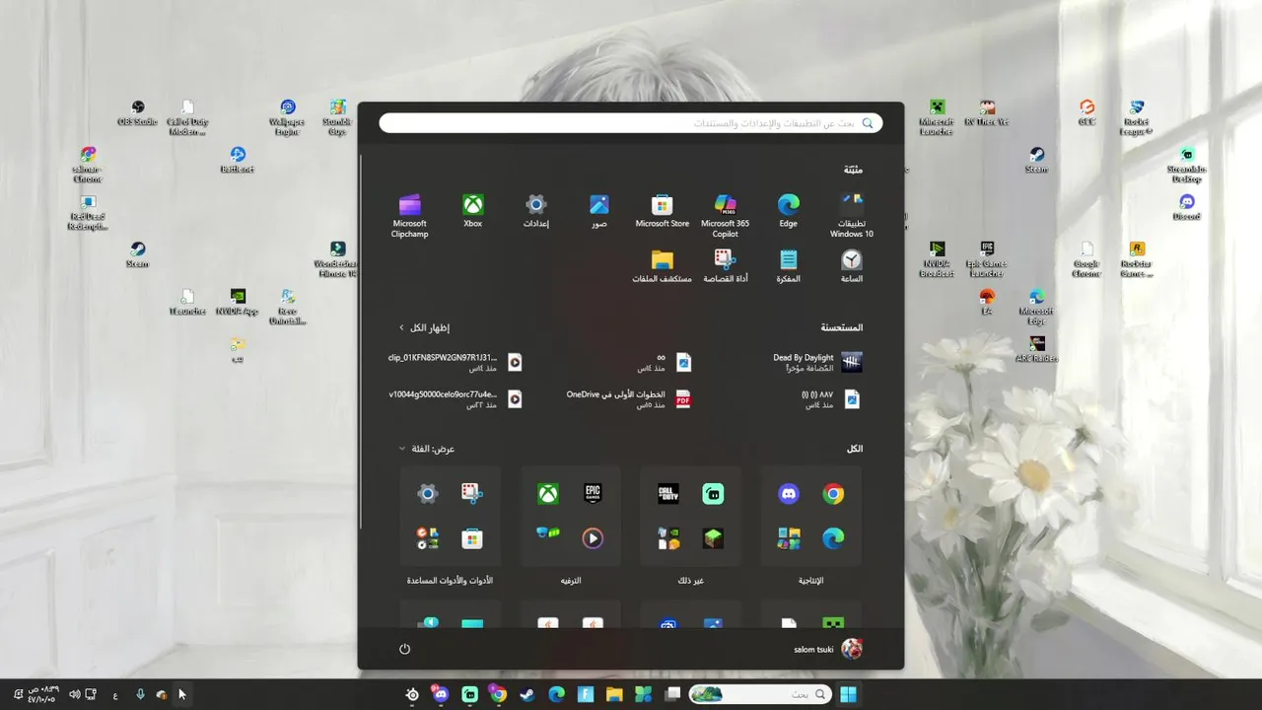Open المفكرة (Notepad) pinned app
The width and height of the screenshot is (1262, 710).
788,266
